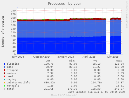The height and width of the screenshot is (98, 129).
Task: Click the orange uninterruptible legend swatch
Action: (x=4, y=83)
